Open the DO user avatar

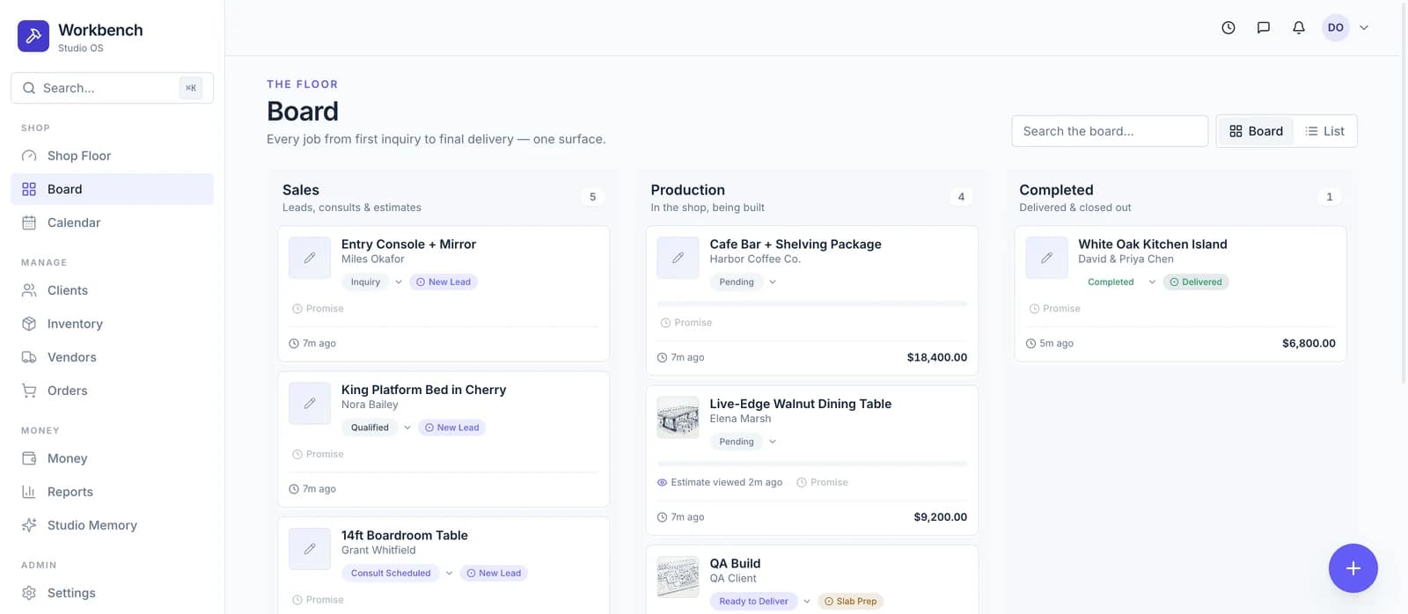tap(1336, 27)
